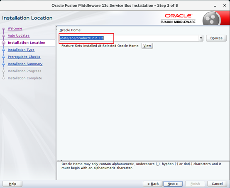Minimize the installer window
This screenshot has width=230, height=188.
215,6
